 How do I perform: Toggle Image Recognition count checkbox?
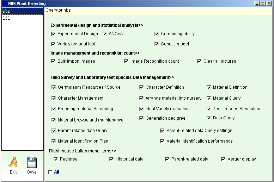(126, 61)
